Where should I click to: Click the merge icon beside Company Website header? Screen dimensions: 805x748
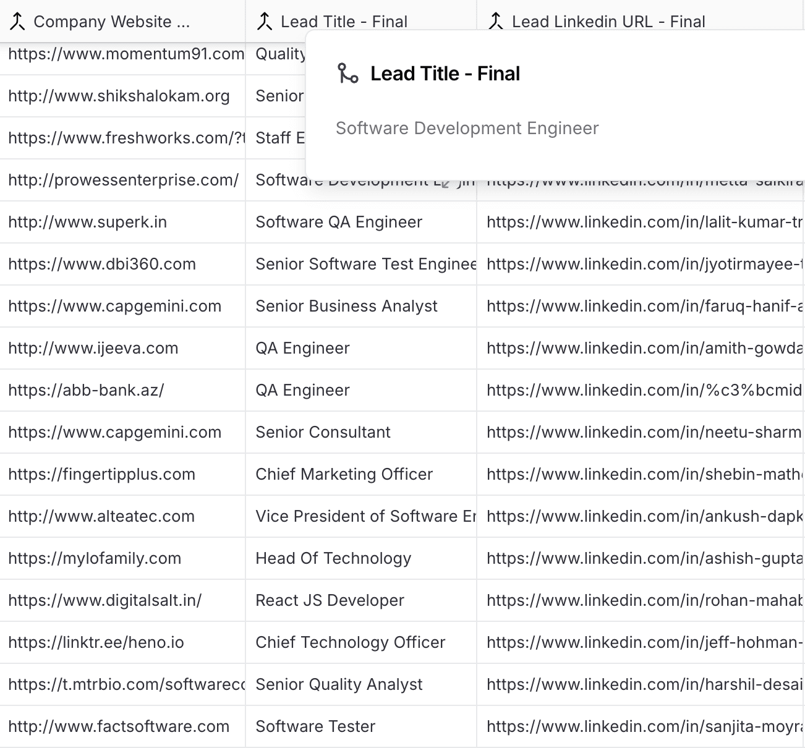coord(17,22)
